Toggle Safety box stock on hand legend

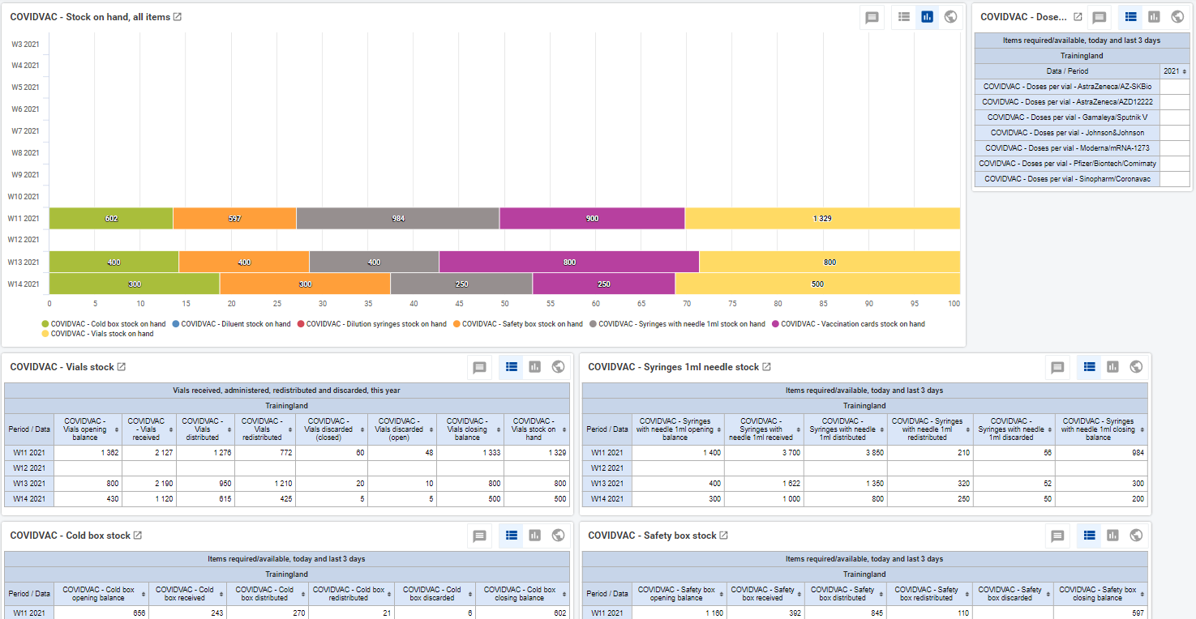tap(517, 324)
